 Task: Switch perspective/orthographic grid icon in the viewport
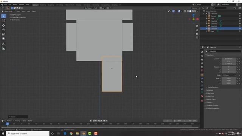(197, 38)
